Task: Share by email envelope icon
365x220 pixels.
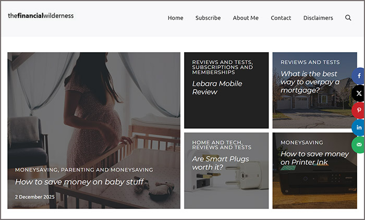Action: click(359, 144)
